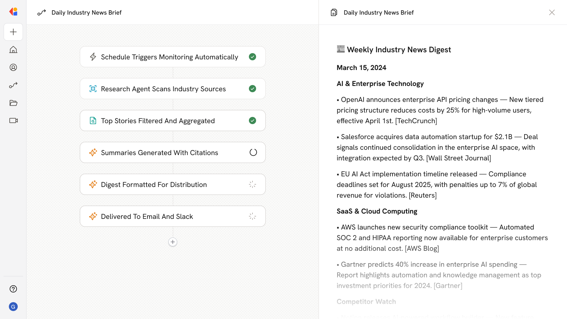Click the plus button in left sidebar

(13, 32)
